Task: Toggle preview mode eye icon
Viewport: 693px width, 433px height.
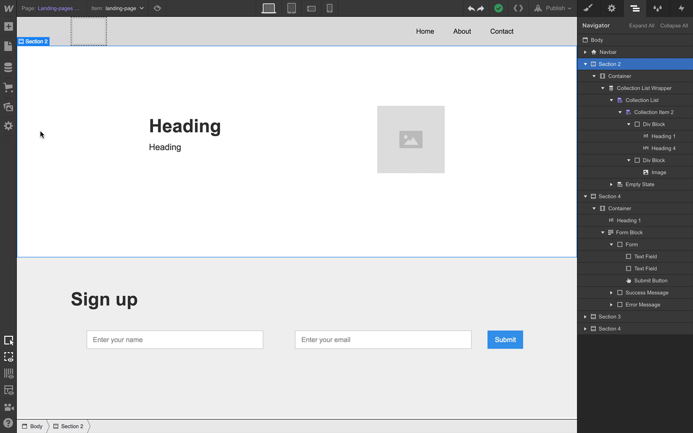Action: (x=157, y=8)
